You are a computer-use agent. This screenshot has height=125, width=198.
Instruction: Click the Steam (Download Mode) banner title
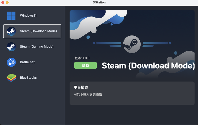[x=148, y=66]
